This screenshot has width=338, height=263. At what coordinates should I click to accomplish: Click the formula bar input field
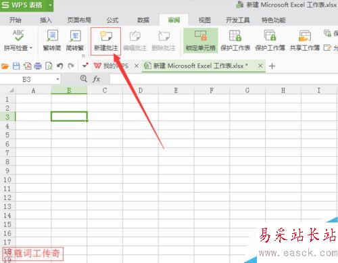(224, 79)
